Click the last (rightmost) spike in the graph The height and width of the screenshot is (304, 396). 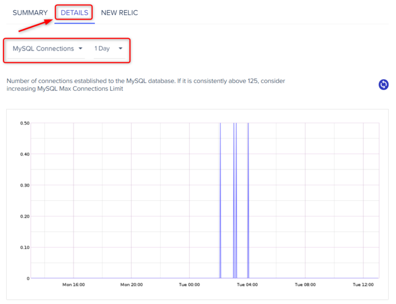pyautogui.click(x=248, y=201)
